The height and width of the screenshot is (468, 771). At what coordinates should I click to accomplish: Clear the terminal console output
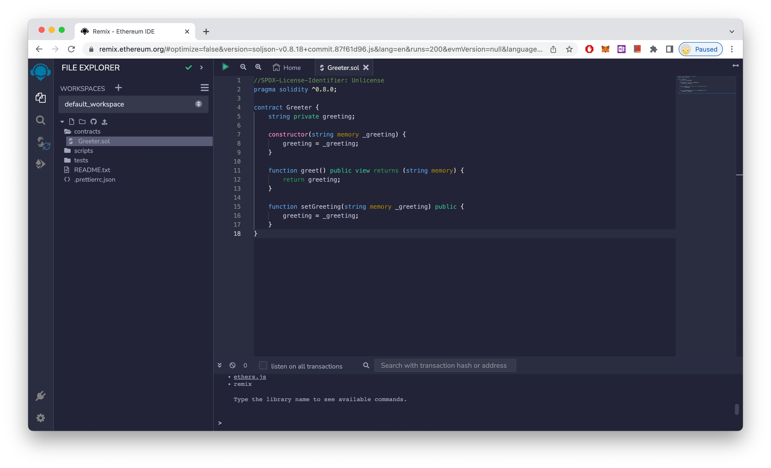[233, 365]
